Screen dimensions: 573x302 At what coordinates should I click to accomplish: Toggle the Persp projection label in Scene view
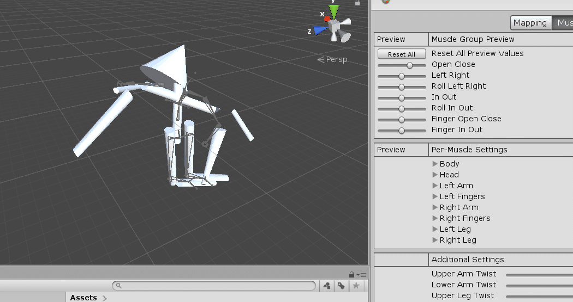[332, 59]
